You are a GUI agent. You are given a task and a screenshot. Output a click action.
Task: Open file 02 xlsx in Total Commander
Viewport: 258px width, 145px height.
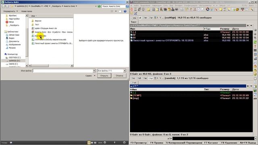pyautogui.click(x=191, y=35)
